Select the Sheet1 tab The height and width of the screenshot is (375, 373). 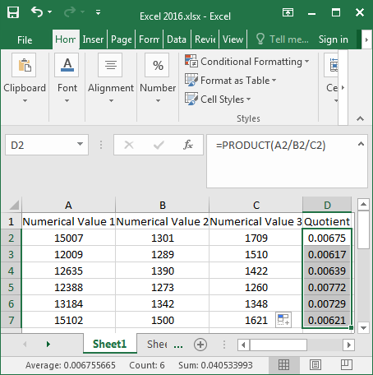click(x=109, y=344)
